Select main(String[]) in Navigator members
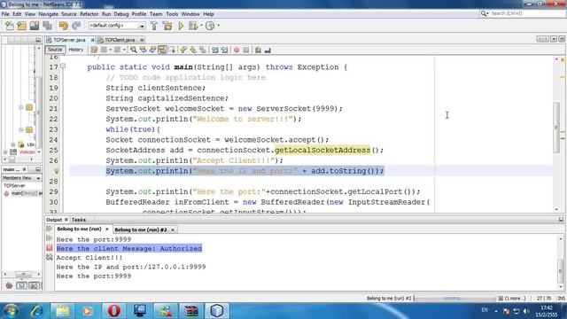This screenshot has width=567, height=319. click(x=24, y=193)
